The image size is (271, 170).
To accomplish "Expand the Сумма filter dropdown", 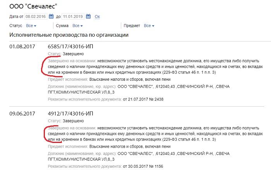I will [x=77, y=25].
